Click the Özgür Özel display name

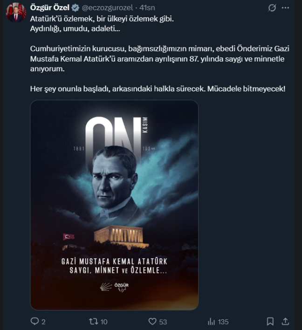pos(50,7)
